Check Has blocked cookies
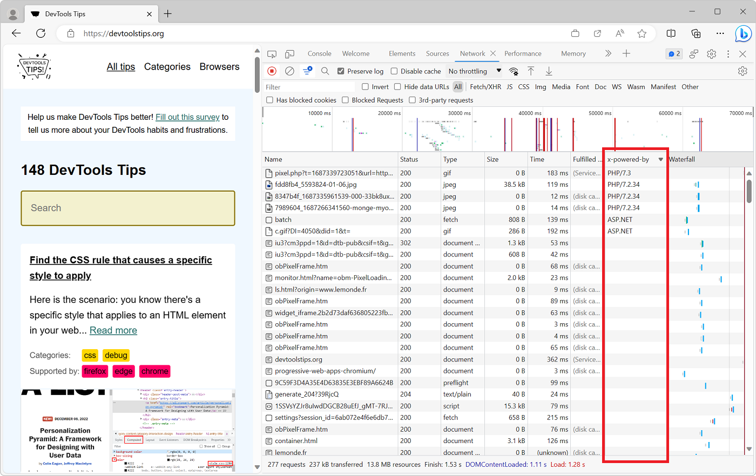Screen dimensions: 756x476 [270, 100]
